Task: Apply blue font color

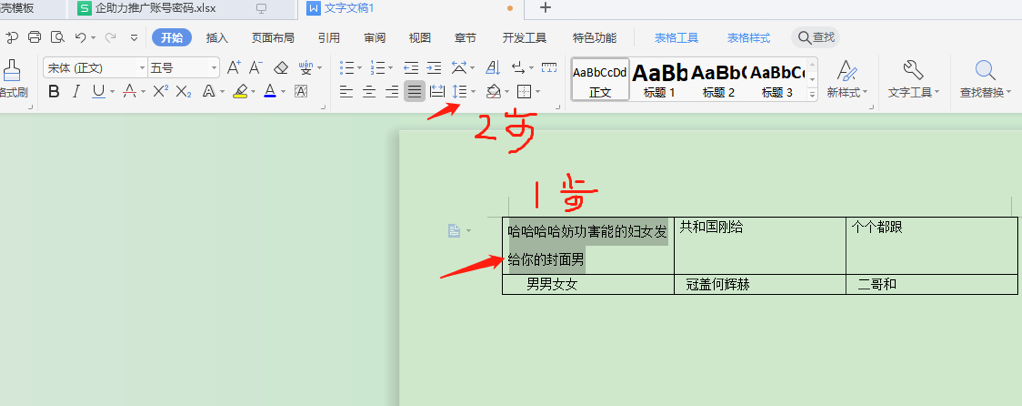Action: pyautogui.click(x=270, y=91)
